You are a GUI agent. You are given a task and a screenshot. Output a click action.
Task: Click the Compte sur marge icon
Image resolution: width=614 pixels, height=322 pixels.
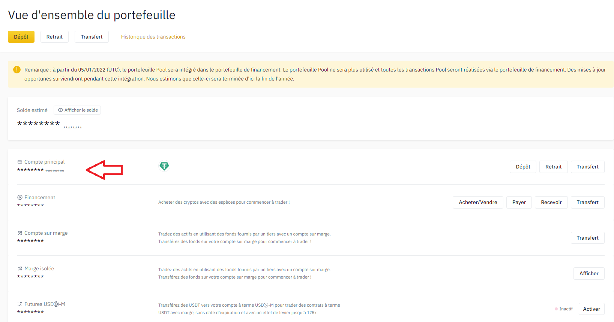[x=20, y=233]
